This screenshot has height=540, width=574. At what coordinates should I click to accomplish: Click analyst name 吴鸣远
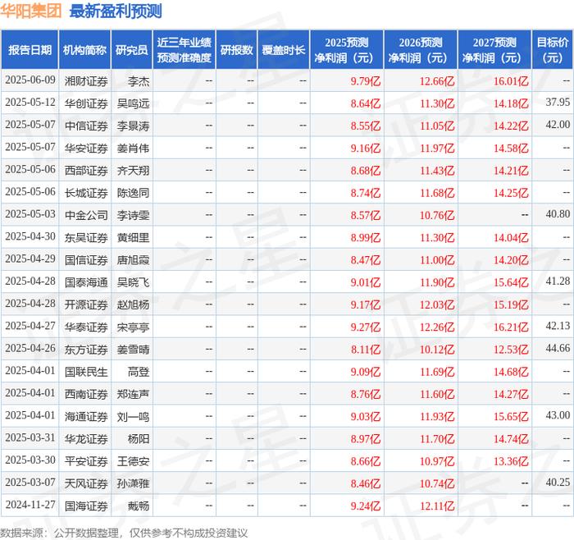(x=133, y=103)
